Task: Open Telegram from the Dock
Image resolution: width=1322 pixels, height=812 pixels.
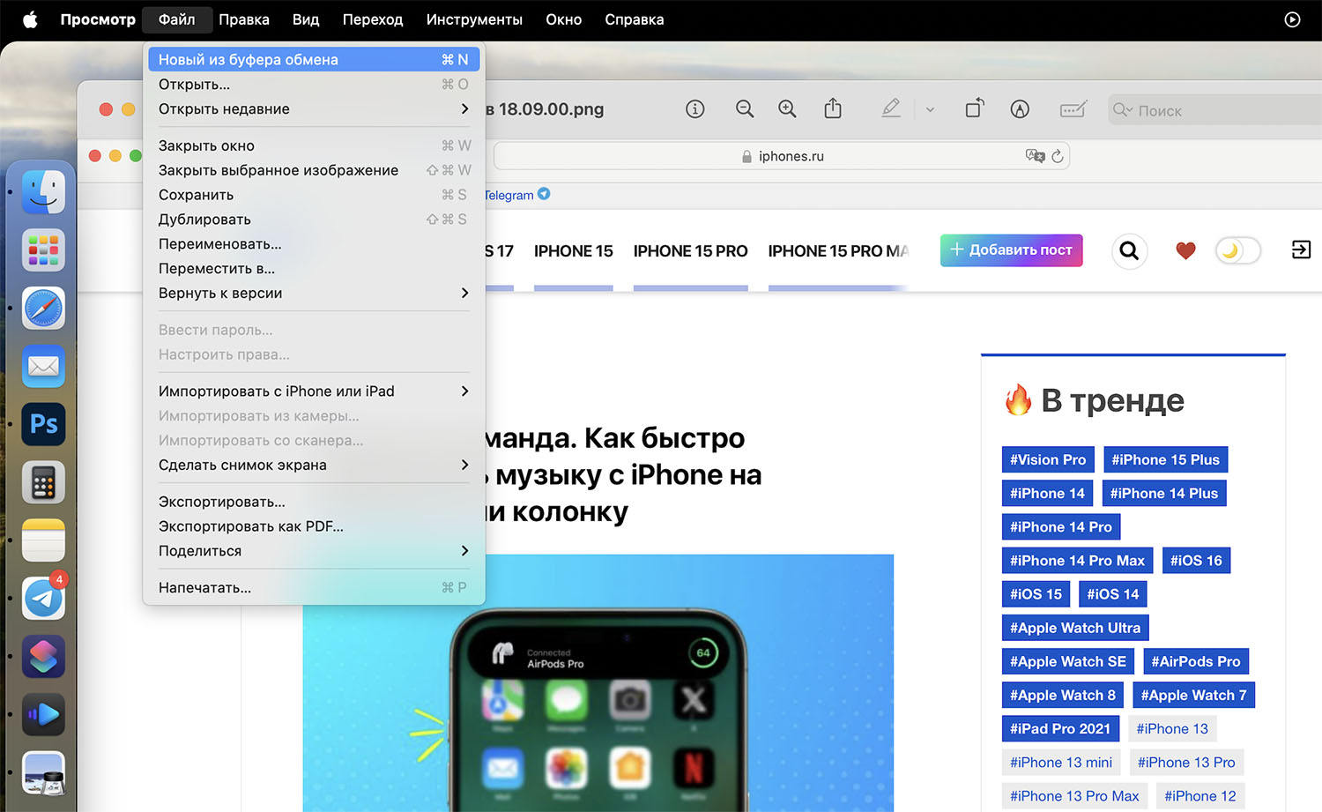Action: tap(43, 599)
